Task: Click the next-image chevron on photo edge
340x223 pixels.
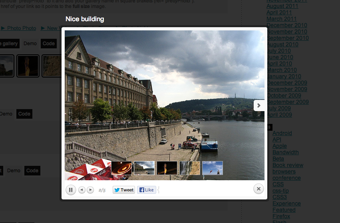Action: click(259, 106)
